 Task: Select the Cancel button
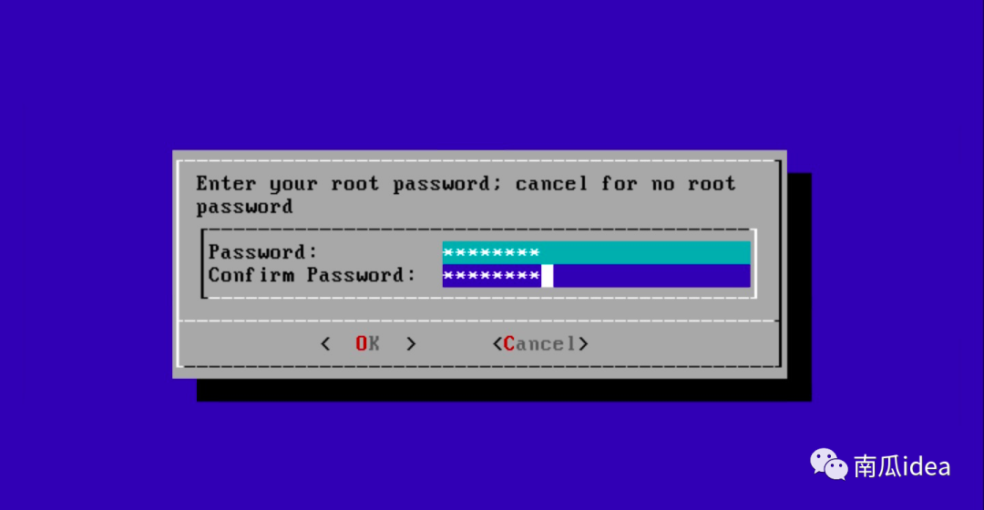point(540,343)
